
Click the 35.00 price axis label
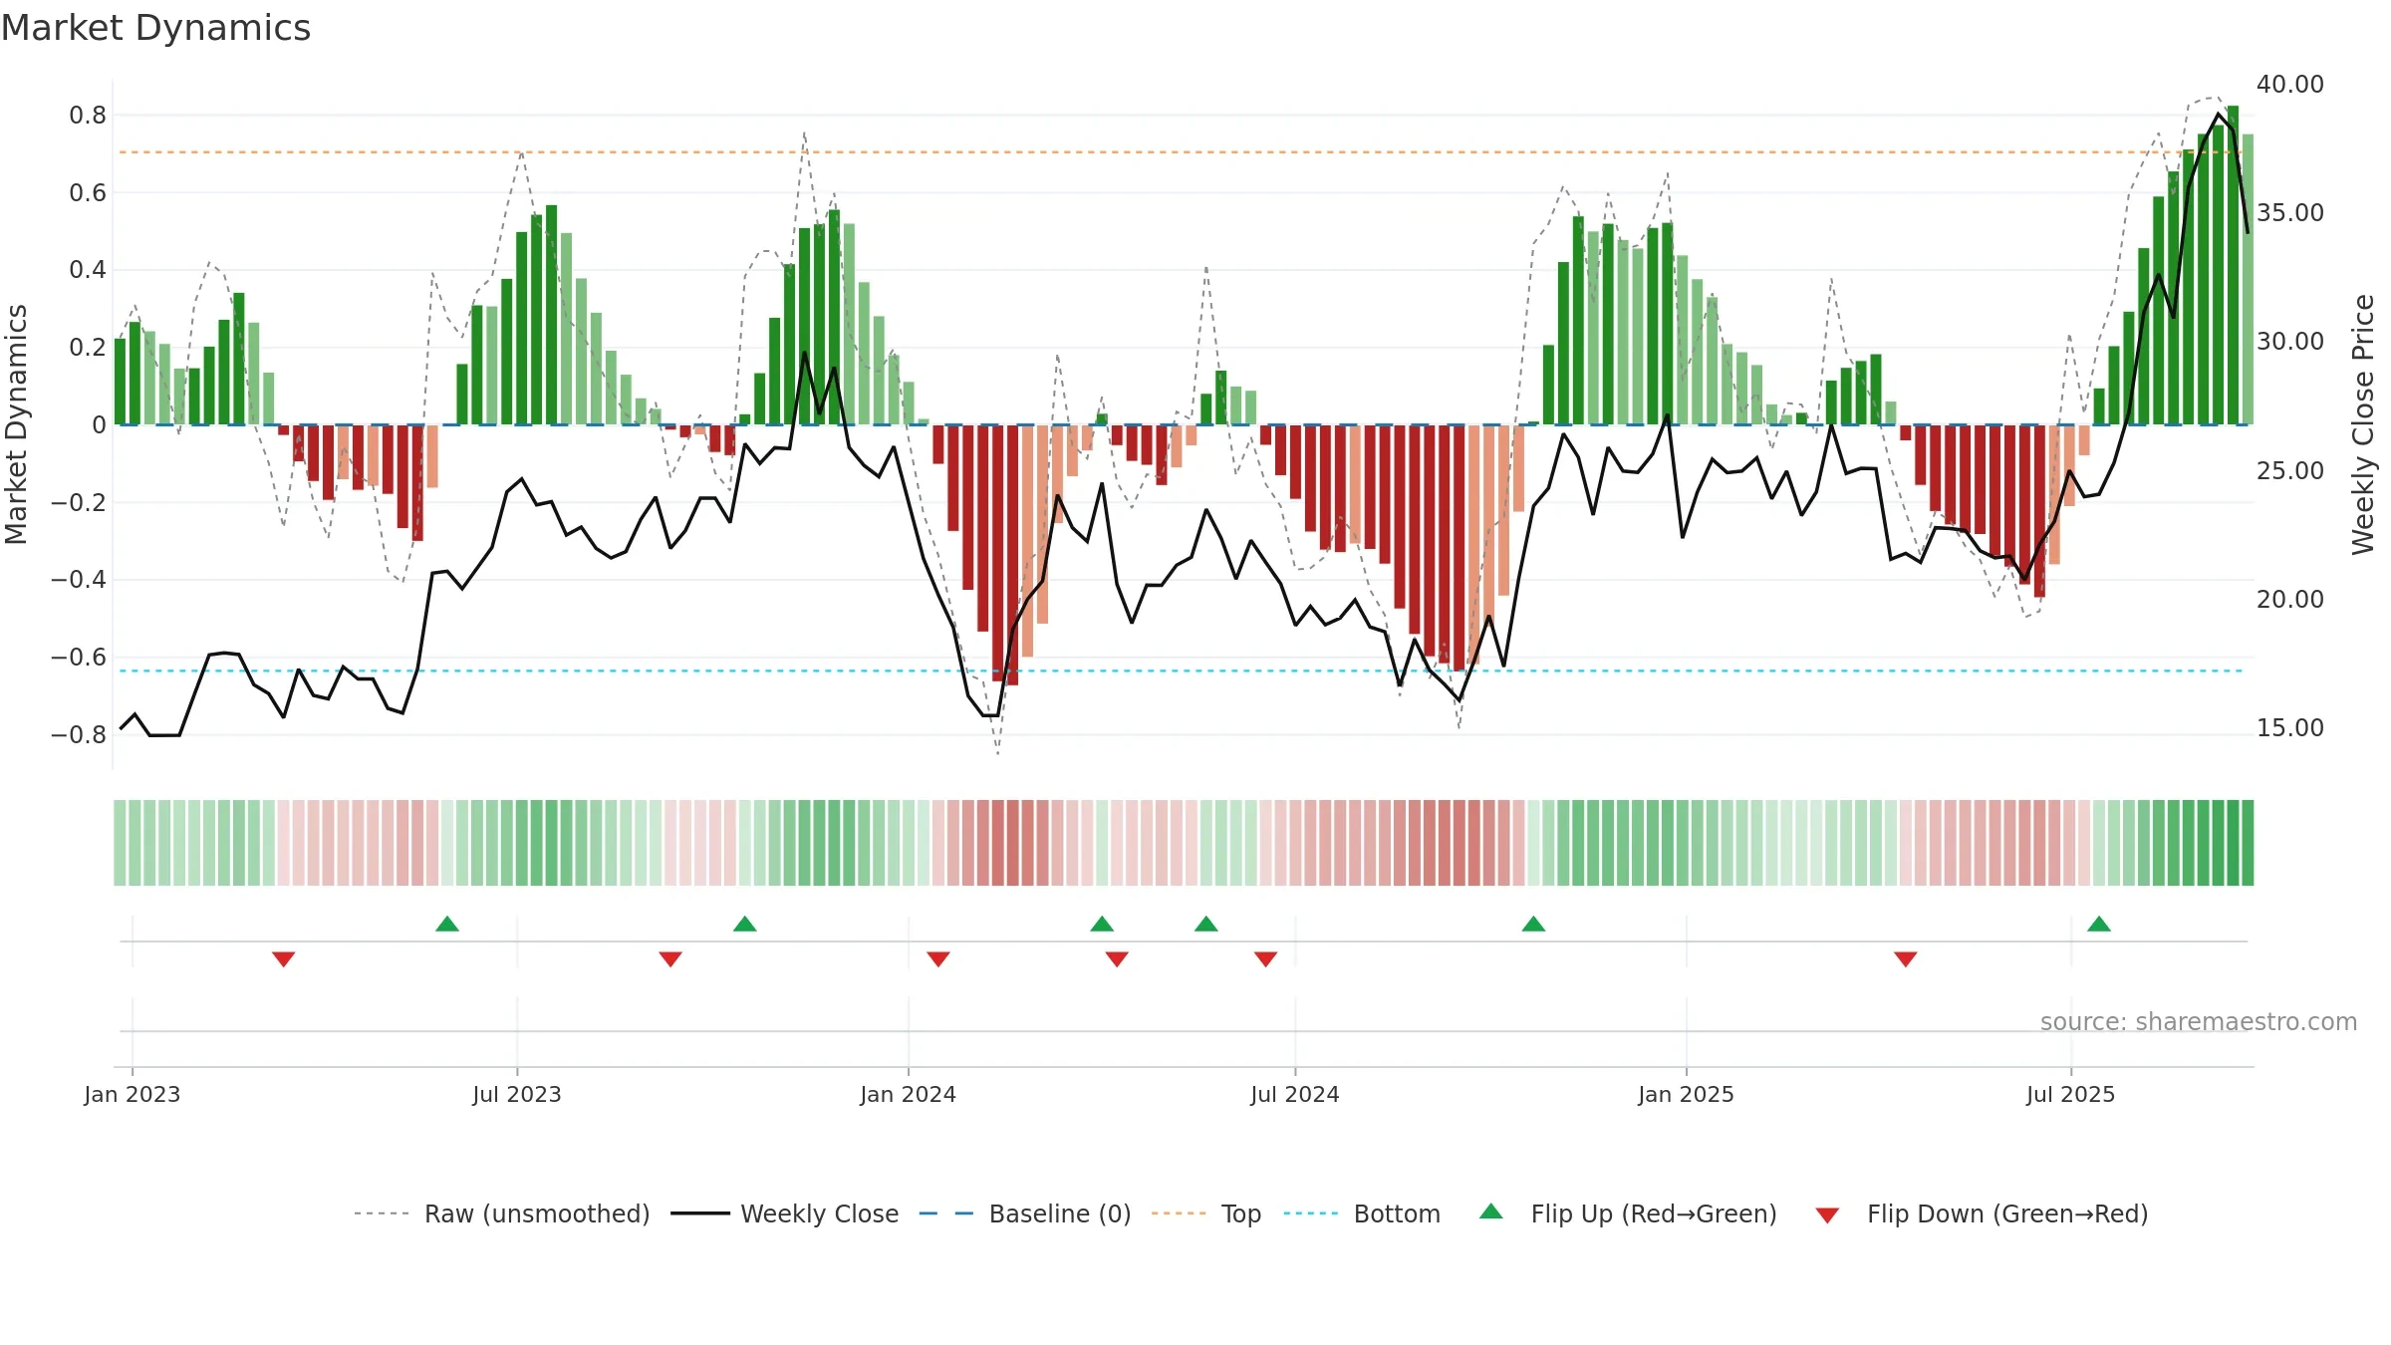point(2290,213)
